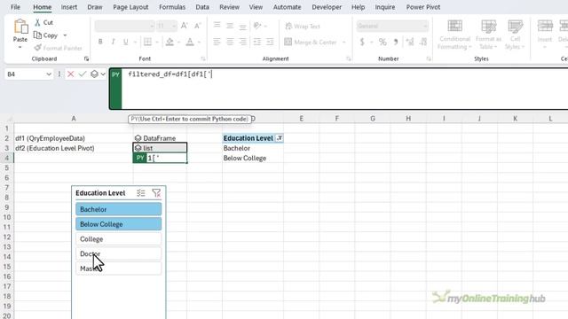Clear filter on Education Level slicer

click(x=156, y=193)
